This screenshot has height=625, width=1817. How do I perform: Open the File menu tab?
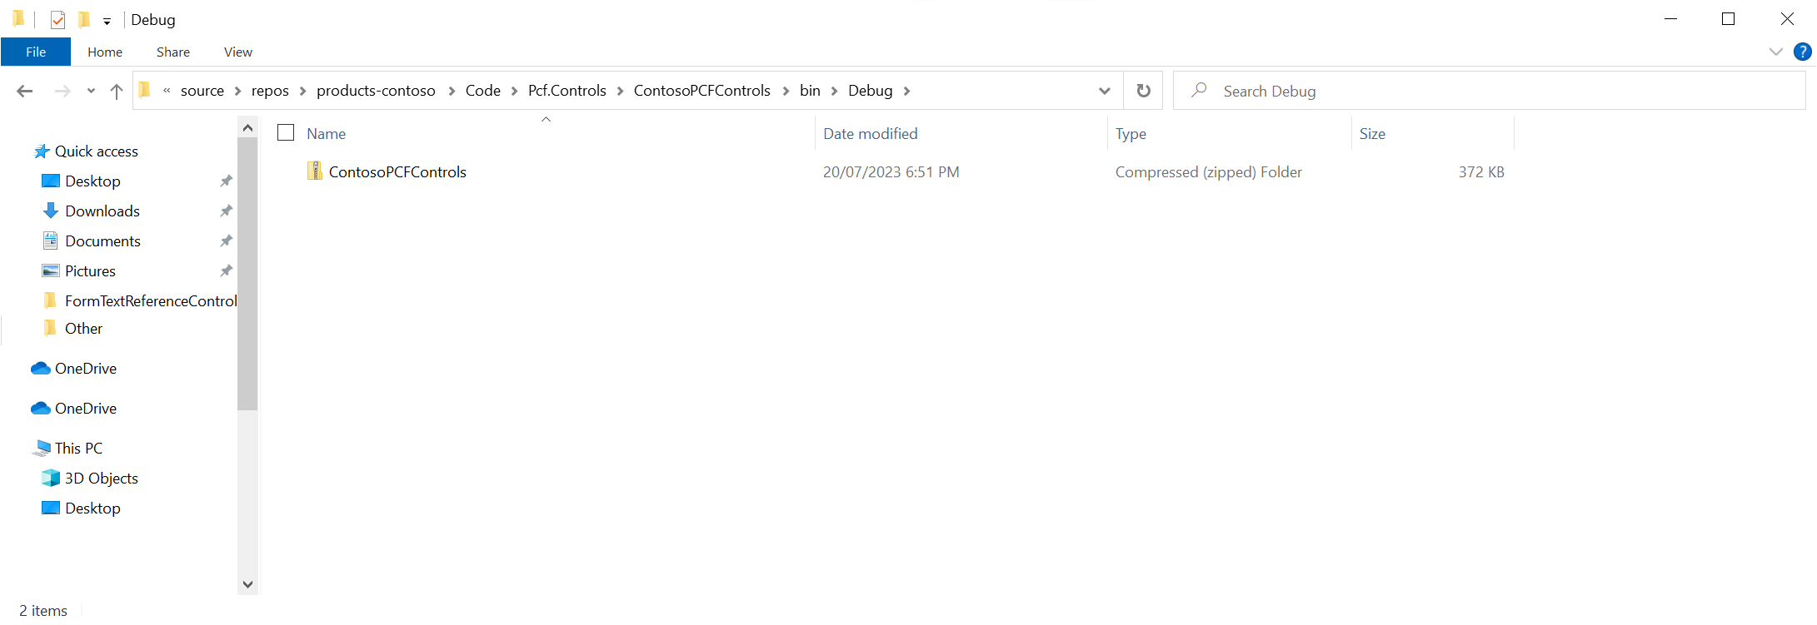pyautogui.click(x=36, y=52)
